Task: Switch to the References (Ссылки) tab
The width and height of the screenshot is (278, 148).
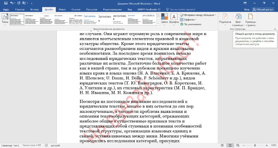Action: [x=76, y=10]
